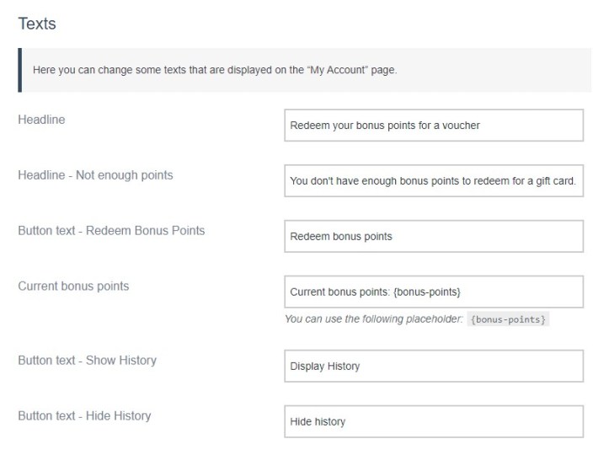Click the italic 'You can use the following placeholder' hint
This screenshot has height=450, width=593.
coord(374,319)
